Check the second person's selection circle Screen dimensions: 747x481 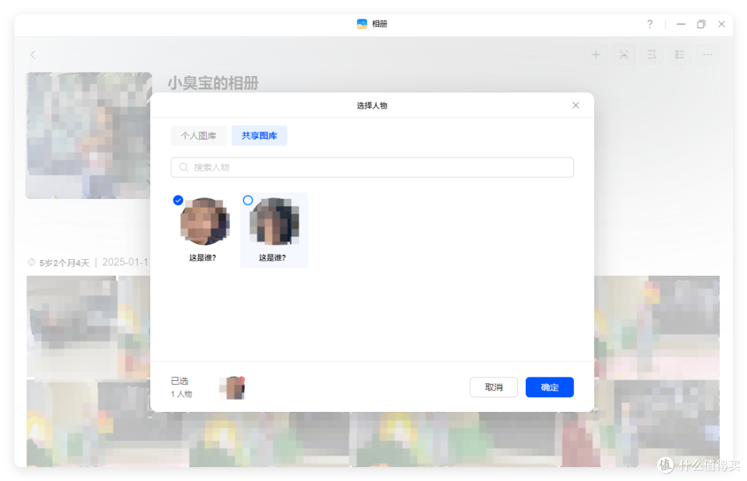coord(248,200)
